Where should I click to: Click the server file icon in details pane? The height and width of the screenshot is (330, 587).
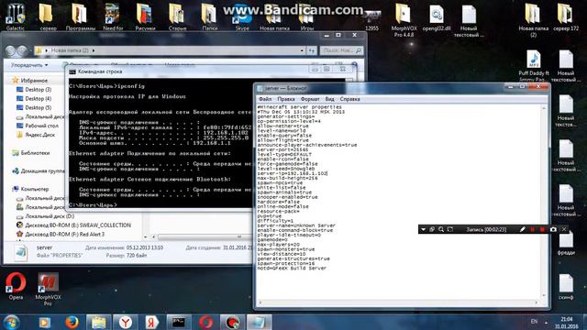tap(21, 253)
